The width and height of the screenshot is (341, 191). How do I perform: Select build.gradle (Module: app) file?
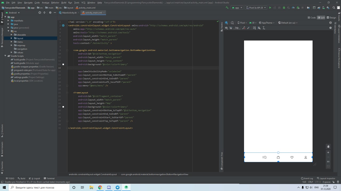pos(26,63)
